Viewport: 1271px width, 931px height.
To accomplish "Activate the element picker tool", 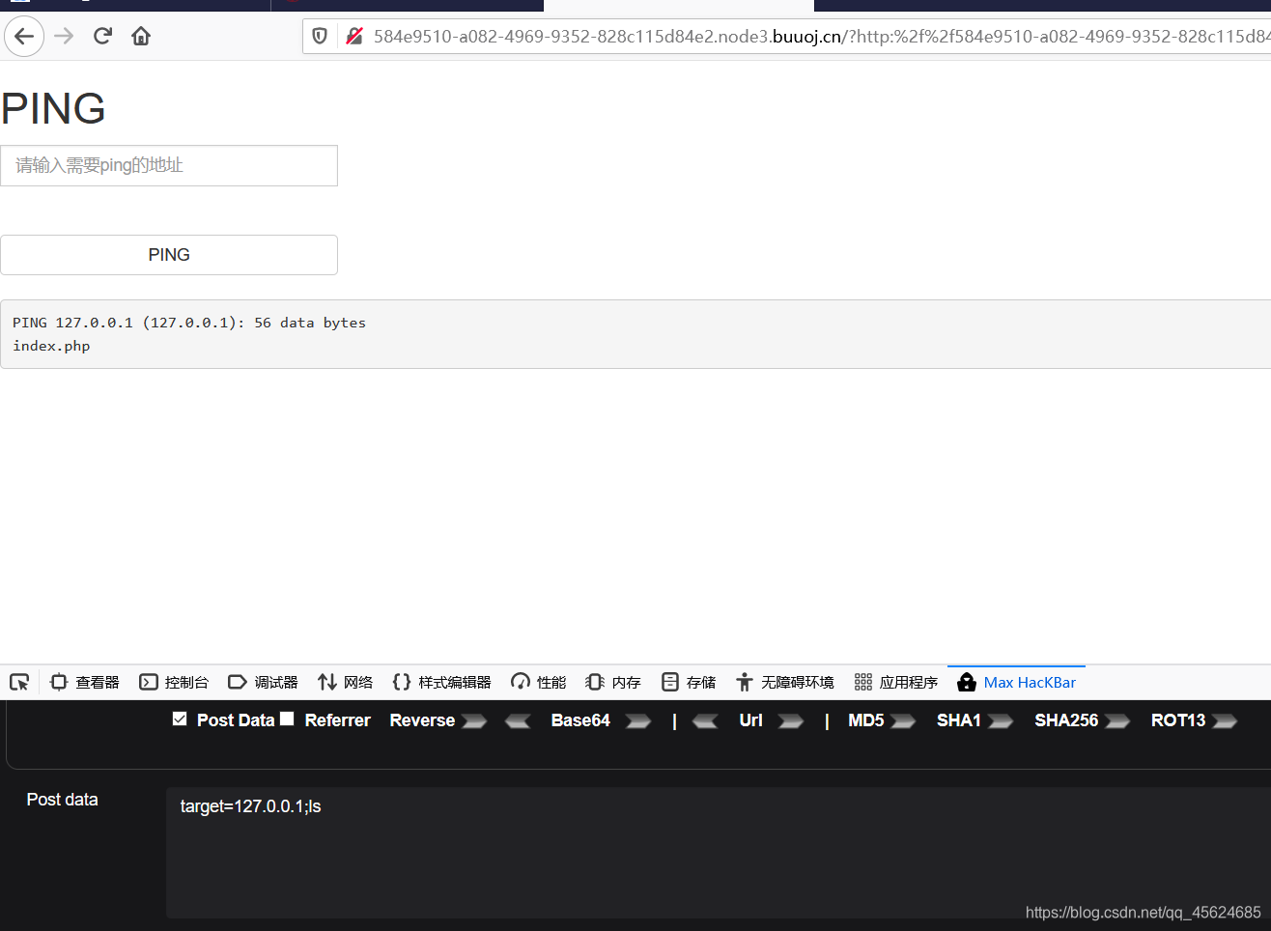I will pos(19,682).
